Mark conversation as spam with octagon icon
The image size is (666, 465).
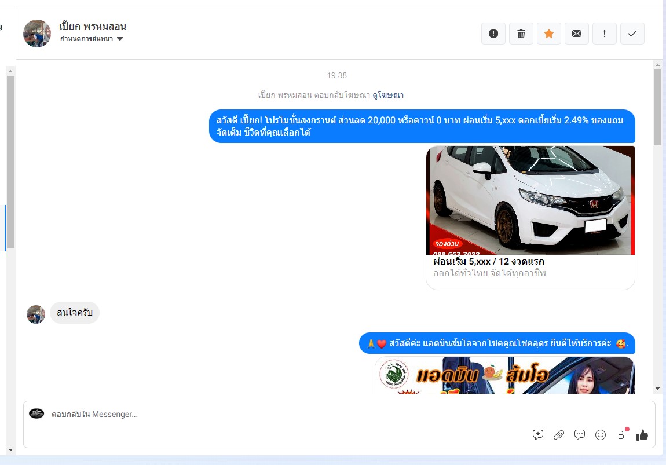493,34
